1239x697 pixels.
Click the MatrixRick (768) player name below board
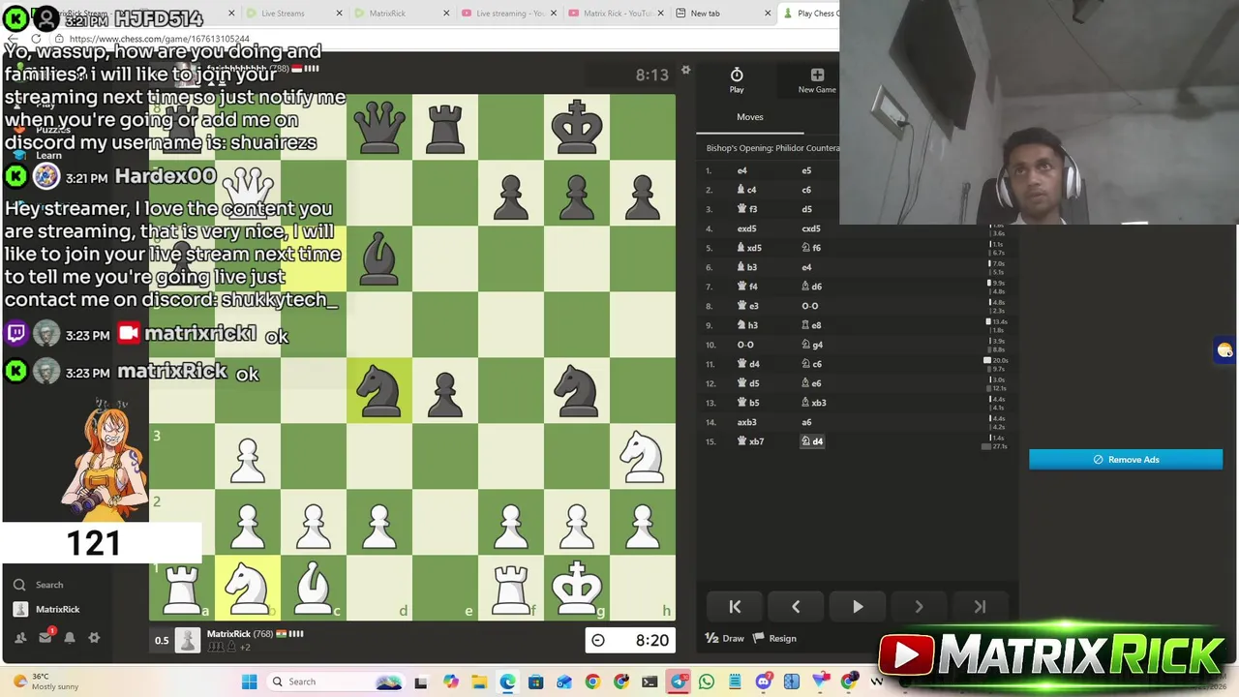(239, 634)
